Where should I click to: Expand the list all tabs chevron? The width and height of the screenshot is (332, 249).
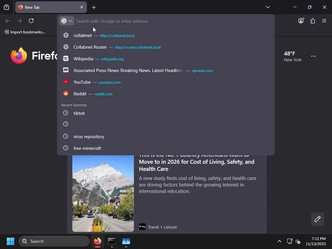[267, 7]
